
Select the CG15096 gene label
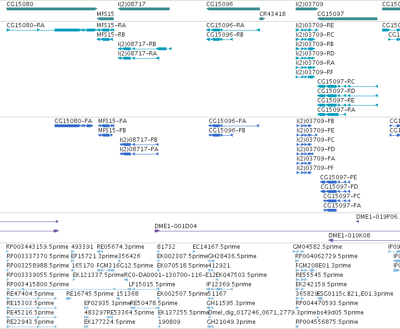(220, 4)
